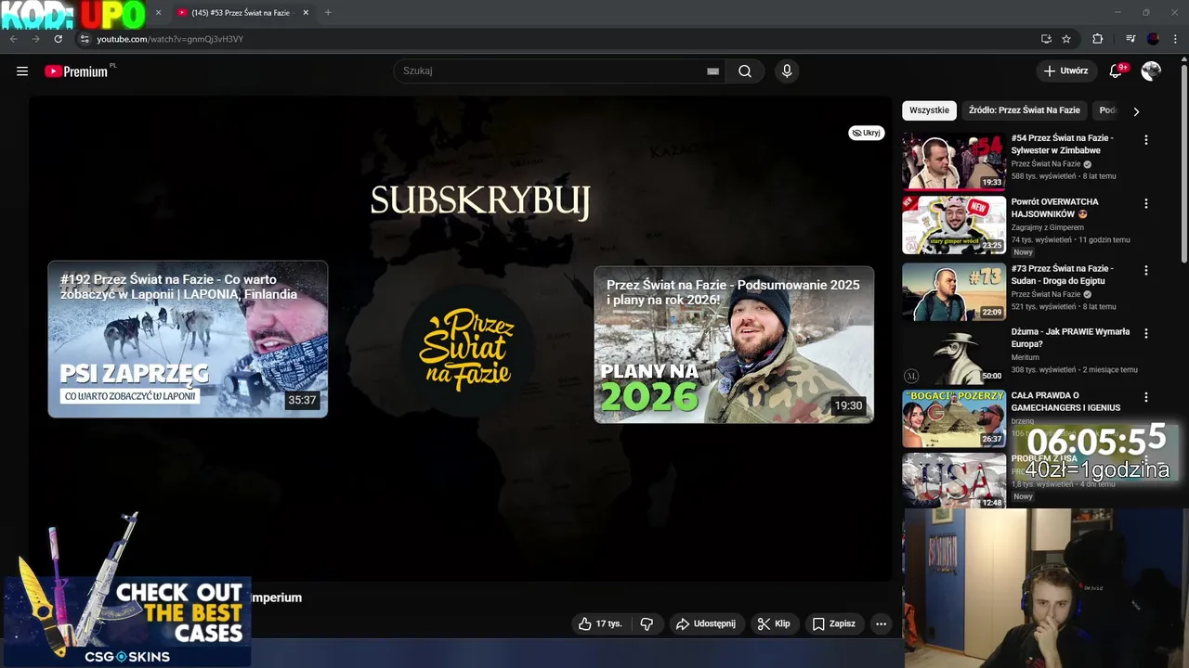Open CAŁA PRAWDA O GAMECHANGERS I IGENIUS title
This screenshot has width=1189, height=668.
coord(1065,402)
